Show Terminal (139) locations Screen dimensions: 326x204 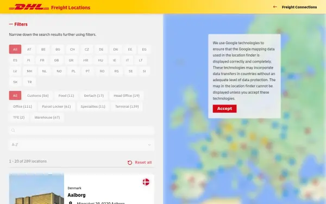[x=127, y=107]
